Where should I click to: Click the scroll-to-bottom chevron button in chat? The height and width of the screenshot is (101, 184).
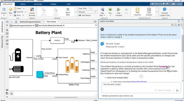click(141, 77)
